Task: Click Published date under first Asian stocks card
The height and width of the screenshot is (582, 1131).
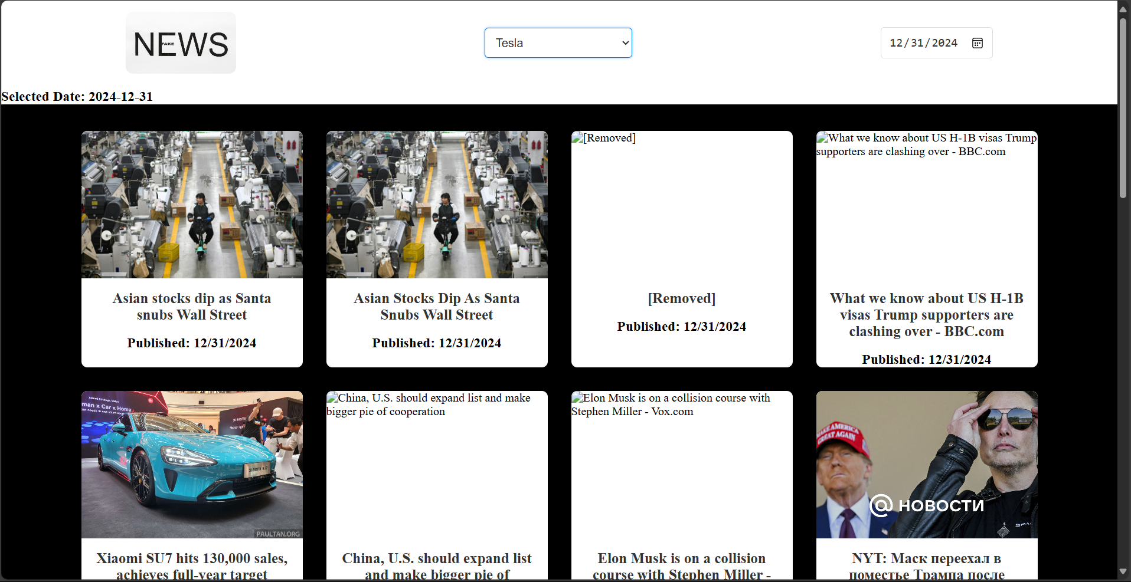Action: pos(192,343)
